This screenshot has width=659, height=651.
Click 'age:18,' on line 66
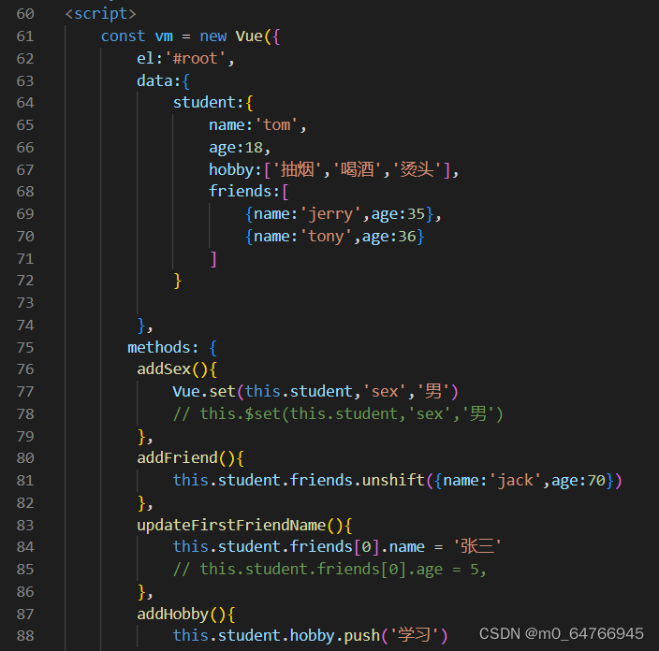click(x=240, y=148)
